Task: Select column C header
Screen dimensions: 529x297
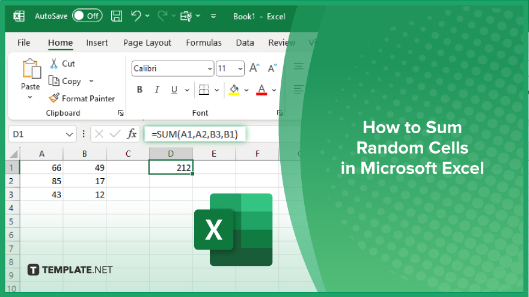Action: [x=128, y=154]
